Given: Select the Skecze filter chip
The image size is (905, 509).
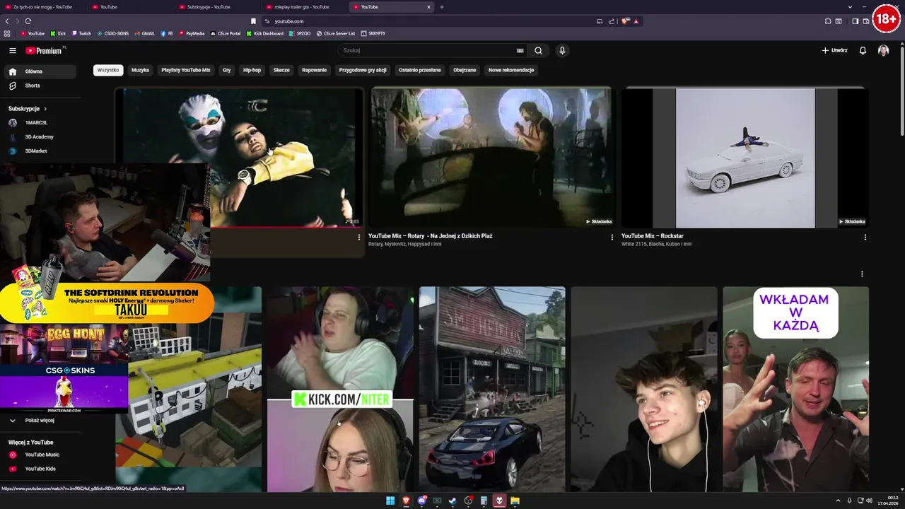Looking at the screenshot, I should [x=281, y=70].
